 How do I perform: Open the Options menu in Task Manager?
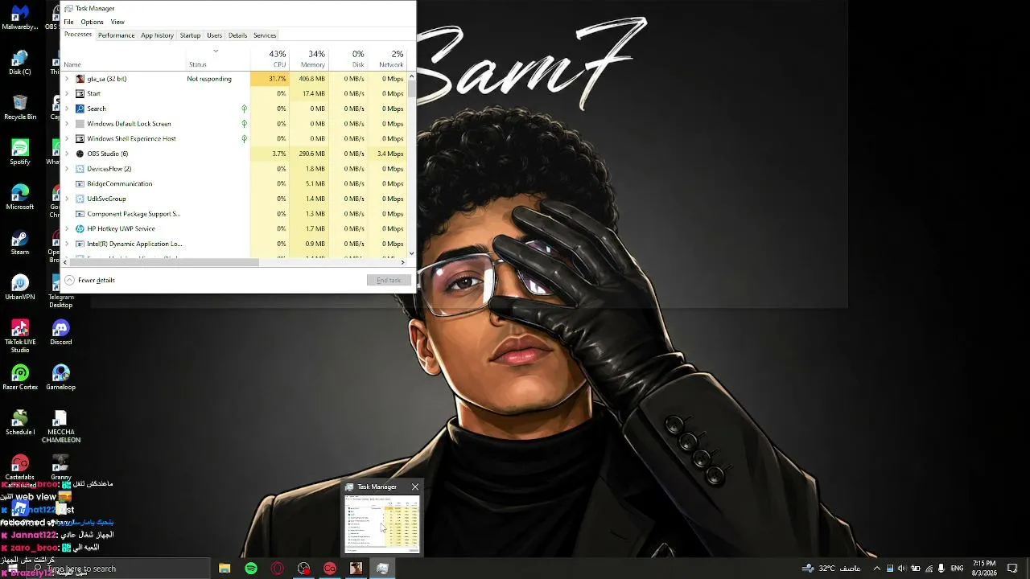(92, 22)
